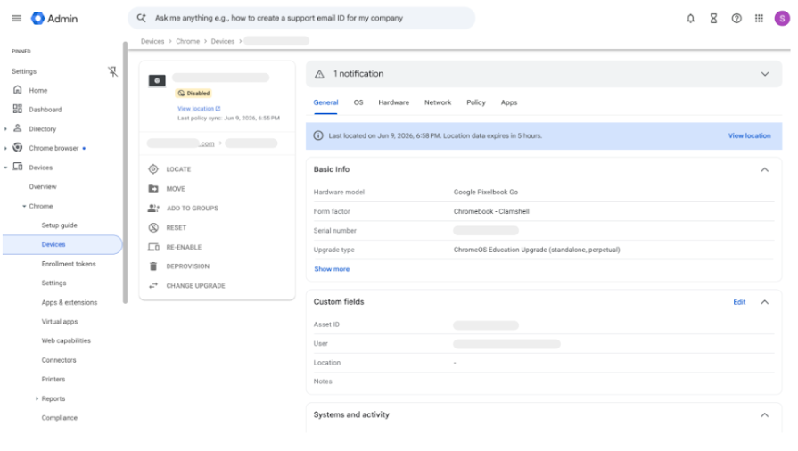Viewport: 798px width, 451px height.
Task: Click the RESET icon
Action: [x=153, y=227]
